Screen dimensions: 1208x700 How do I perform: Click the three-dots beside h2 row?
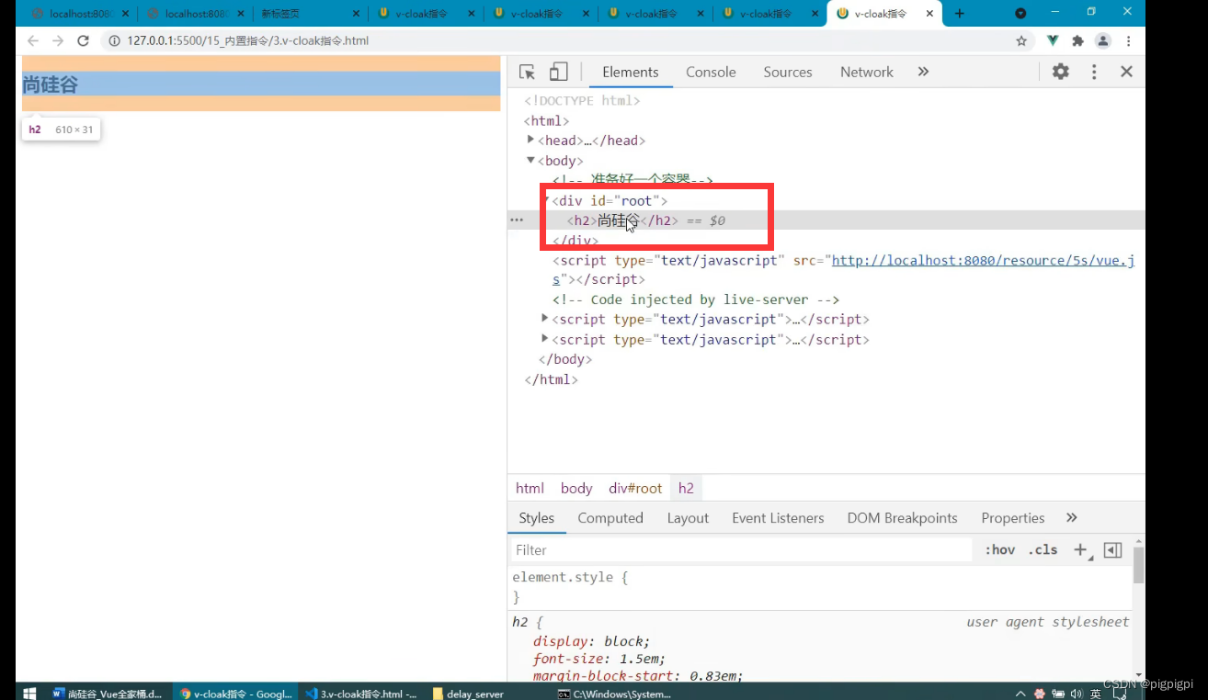coord(517,220)
